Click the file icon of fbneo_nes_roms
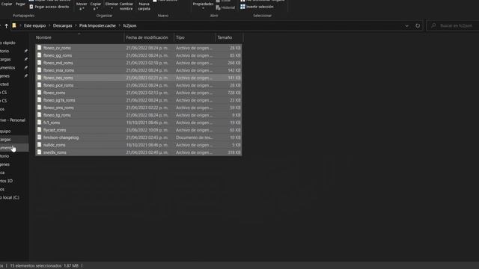The width and height of the screenshot is (479, 269). point(39,78)
